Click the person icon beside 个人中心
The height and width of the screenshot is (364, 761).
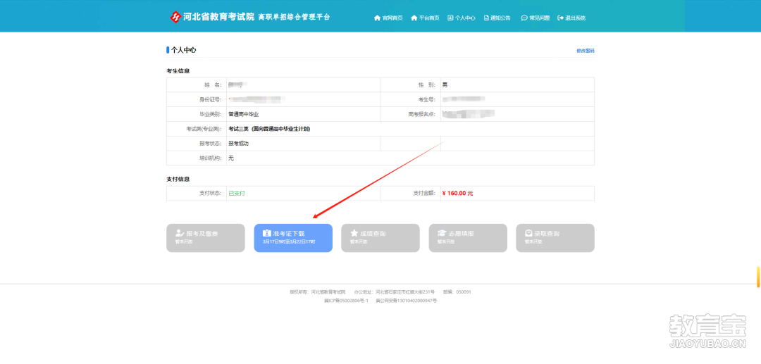tap(450, 18)
